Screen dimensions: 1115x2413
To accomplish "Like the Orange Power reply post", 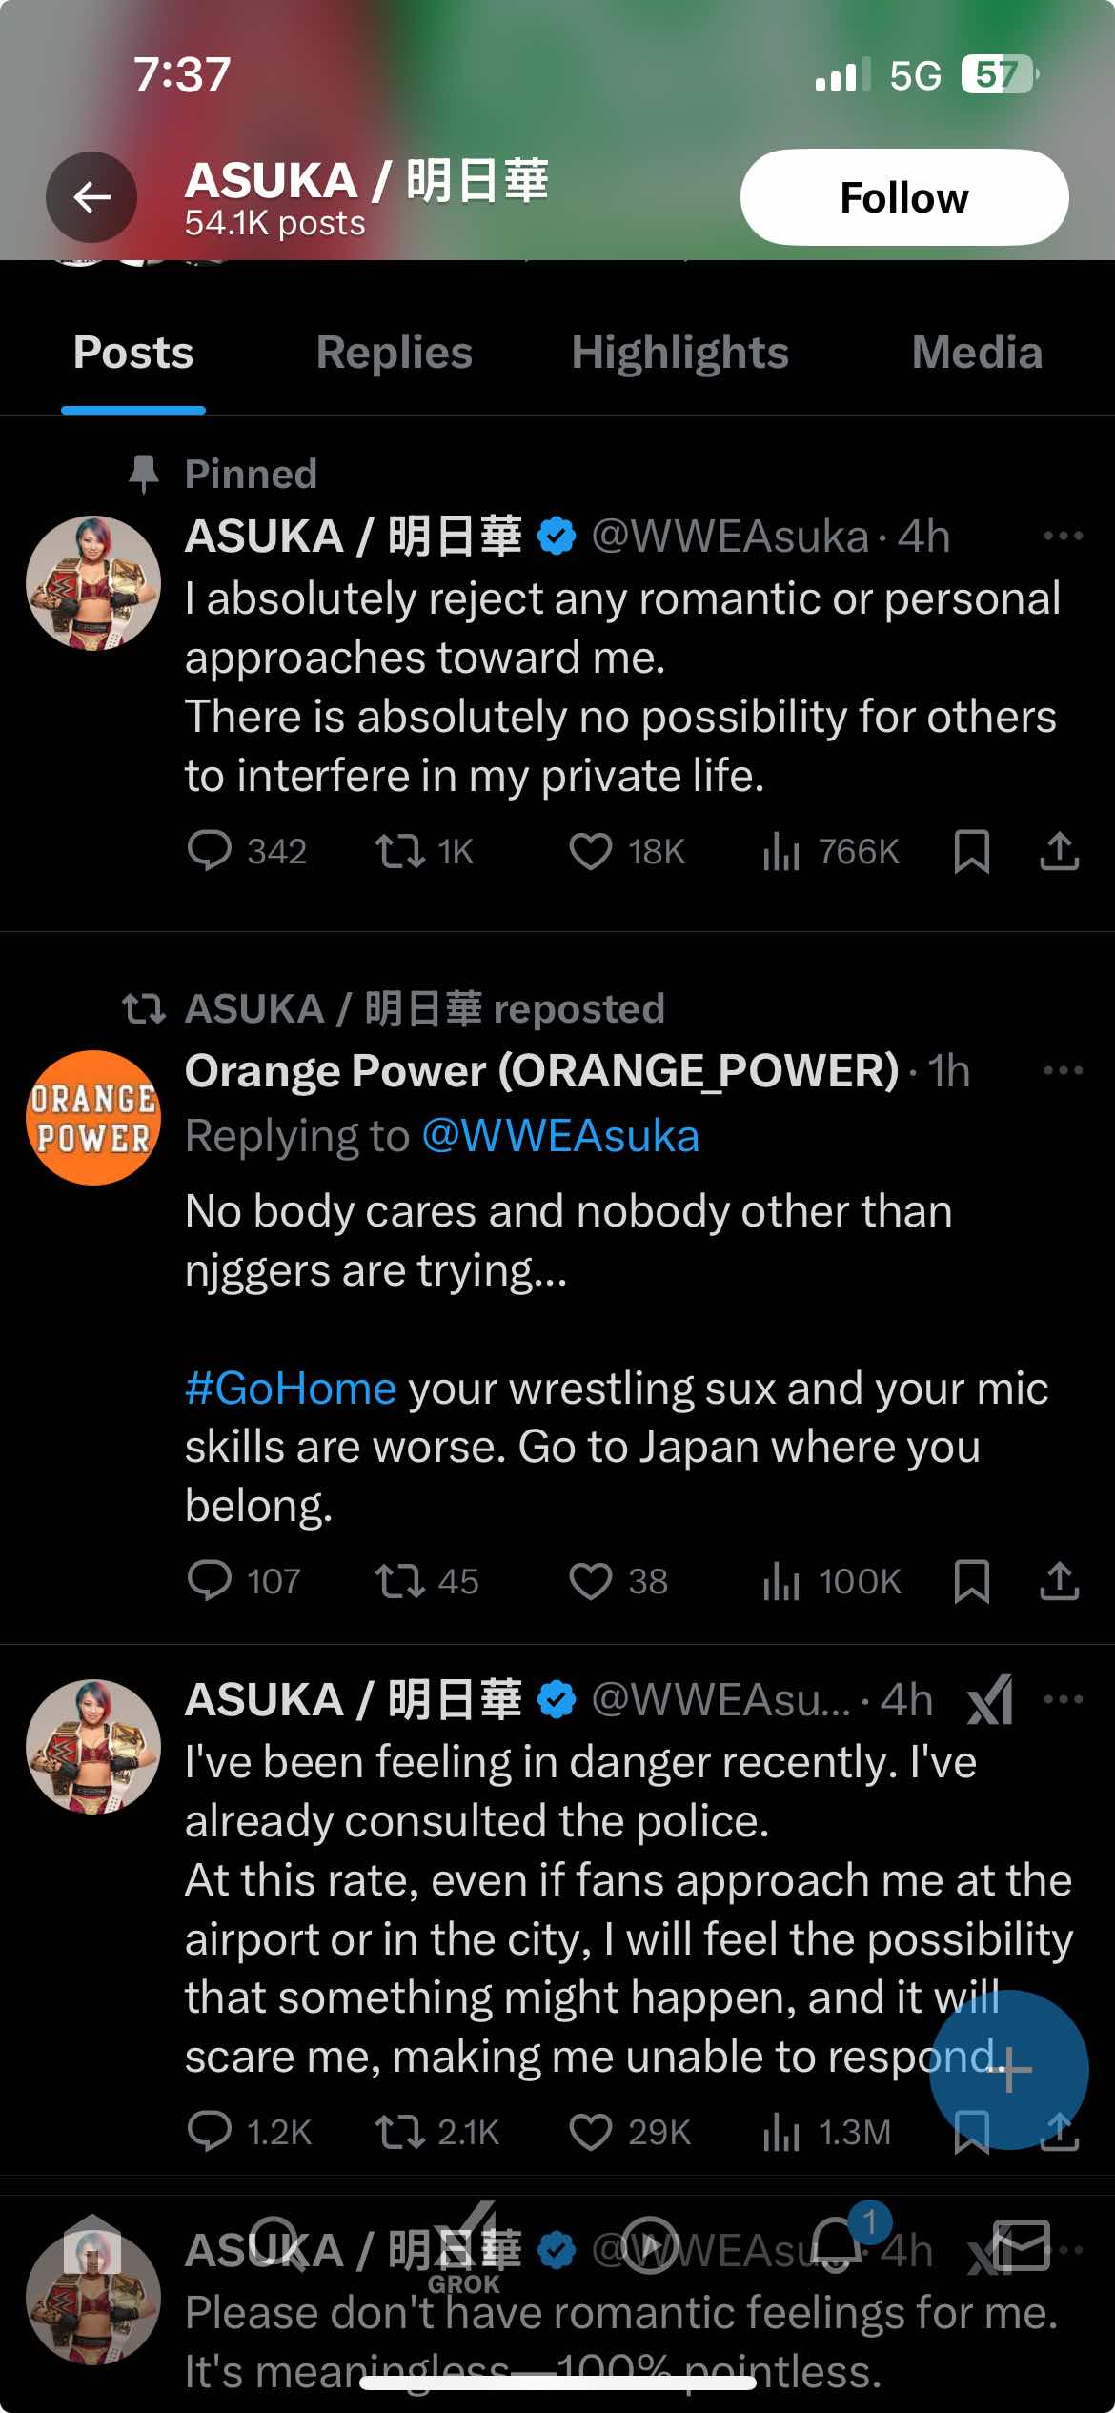I will pyautogui.click(x=590, y=1582).
